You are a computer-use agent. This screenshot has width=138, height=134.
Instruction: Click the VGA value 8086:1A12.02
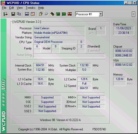pyautogui.click(x=124, y=65)
